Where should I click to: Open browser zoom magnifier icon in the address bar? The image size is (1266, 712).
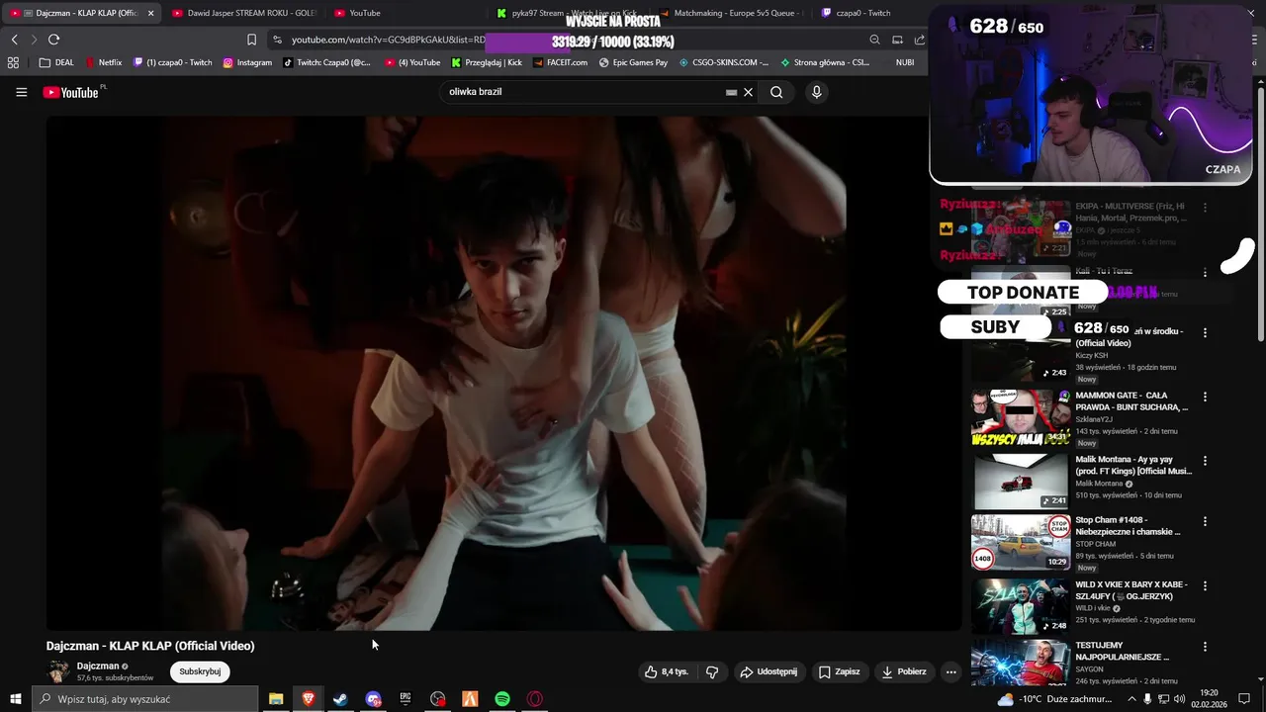[x=874, y=40]
